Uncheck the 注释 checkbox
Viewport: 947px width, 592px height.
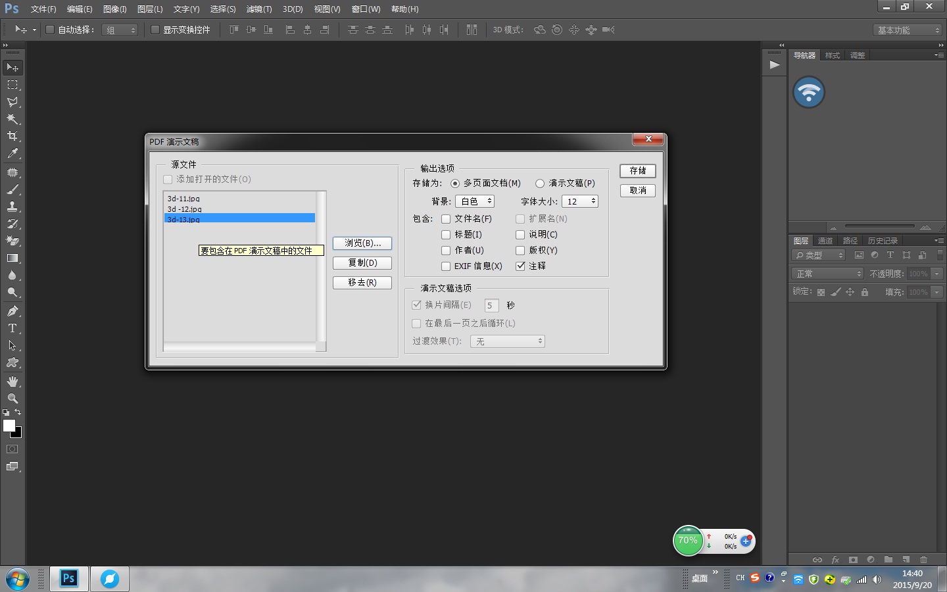(x=520, y=266)
